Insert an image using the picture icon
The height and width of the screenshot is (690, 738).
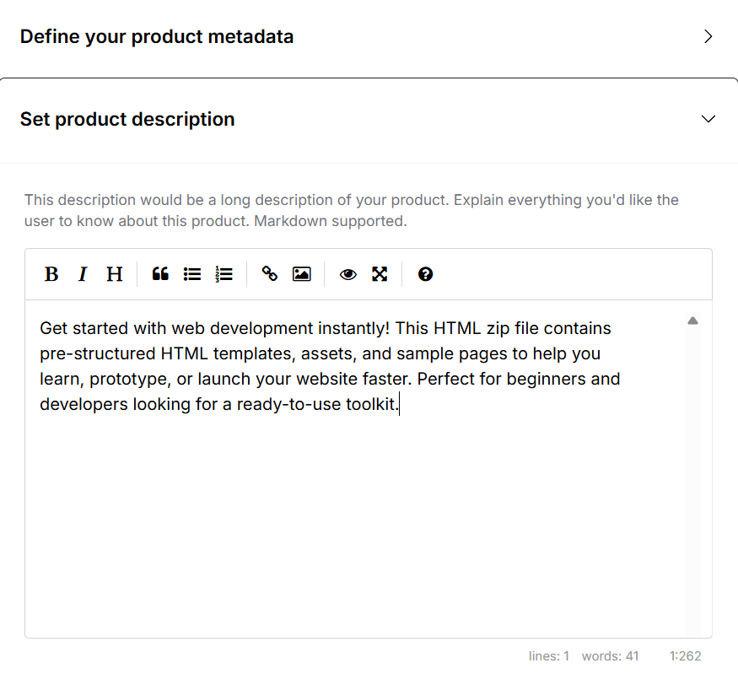tap(301, 274)
